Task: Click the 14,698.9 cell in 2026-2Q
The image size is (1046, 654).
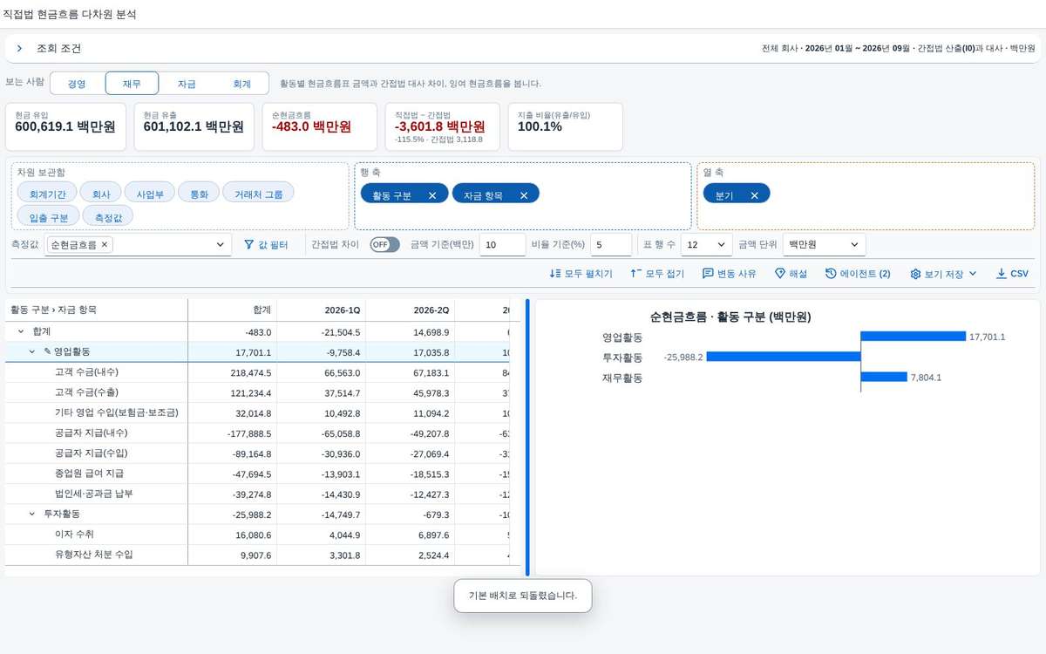Action: coord(411,332)
